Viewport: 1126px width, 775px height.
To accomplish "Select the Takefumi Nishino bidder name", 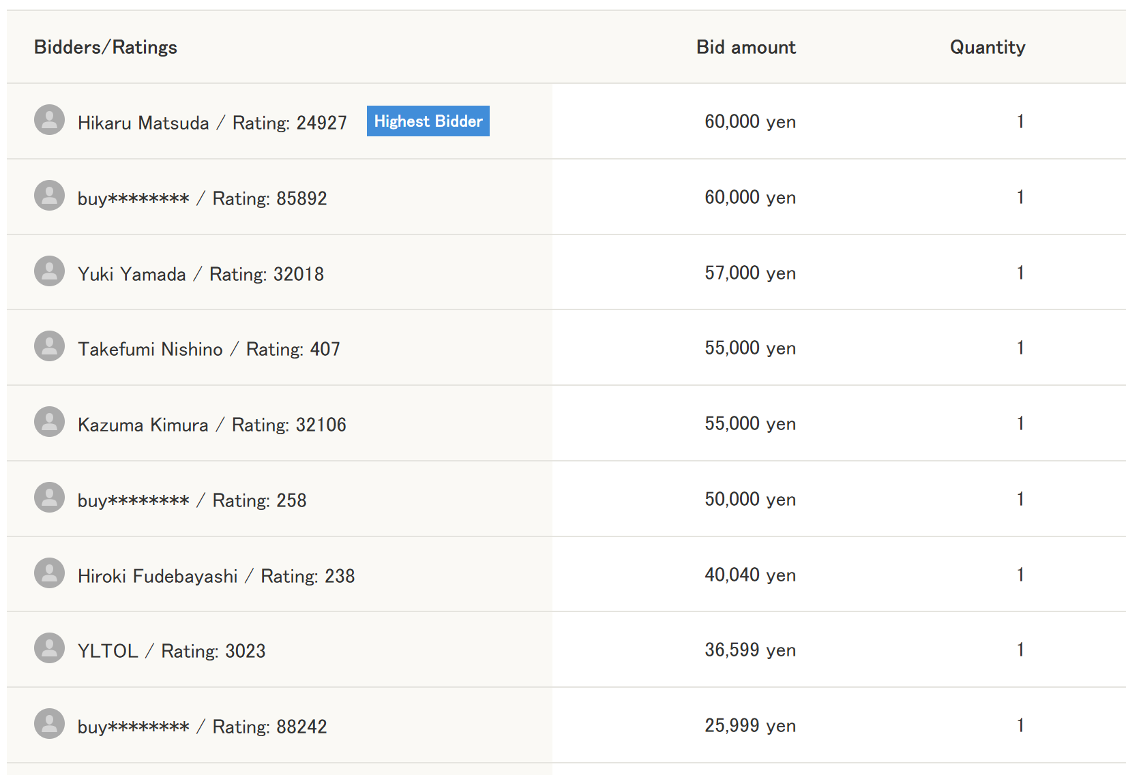I will pos(150,349).
